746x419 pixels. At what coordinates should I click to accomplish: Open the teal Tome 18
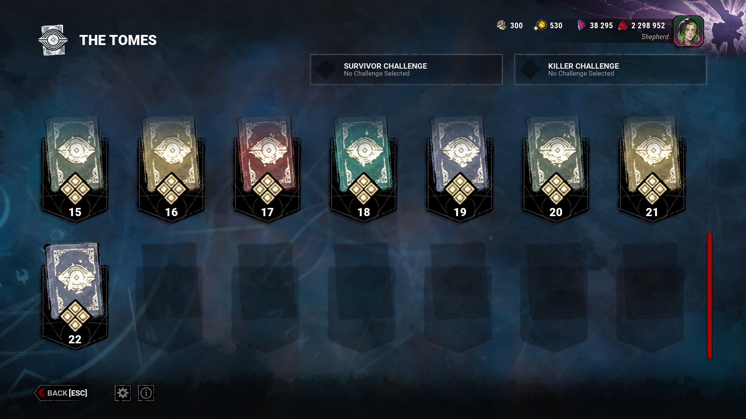[x=364, y=169]
